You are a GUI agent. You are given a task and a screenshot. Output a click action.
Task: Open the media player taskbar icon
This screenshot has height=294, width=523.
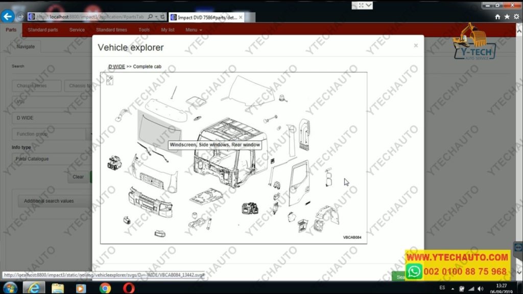(81, 288)
